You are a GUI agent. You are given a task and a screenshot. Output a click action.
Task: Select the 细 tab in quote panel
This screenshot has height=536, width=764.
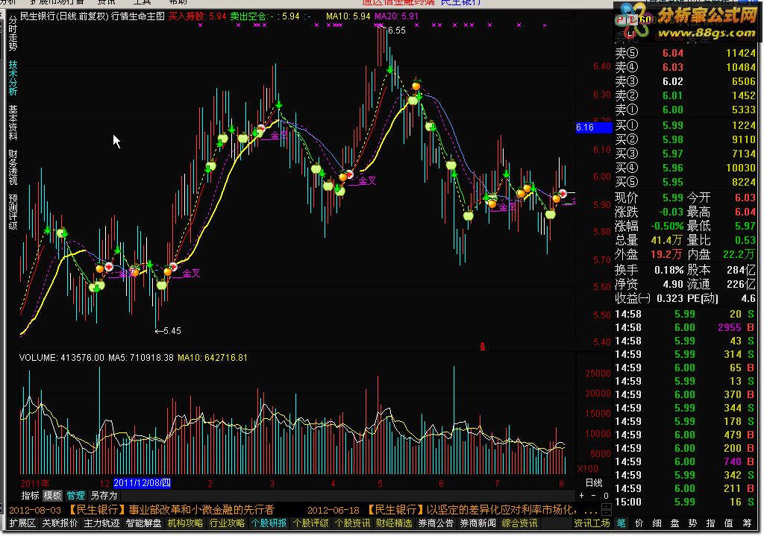[x=657, y=523]
